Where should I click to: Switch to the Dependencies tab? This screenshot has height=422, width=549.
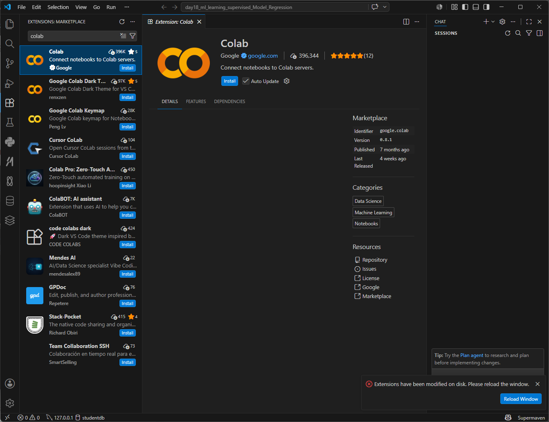tap(229, 101)
